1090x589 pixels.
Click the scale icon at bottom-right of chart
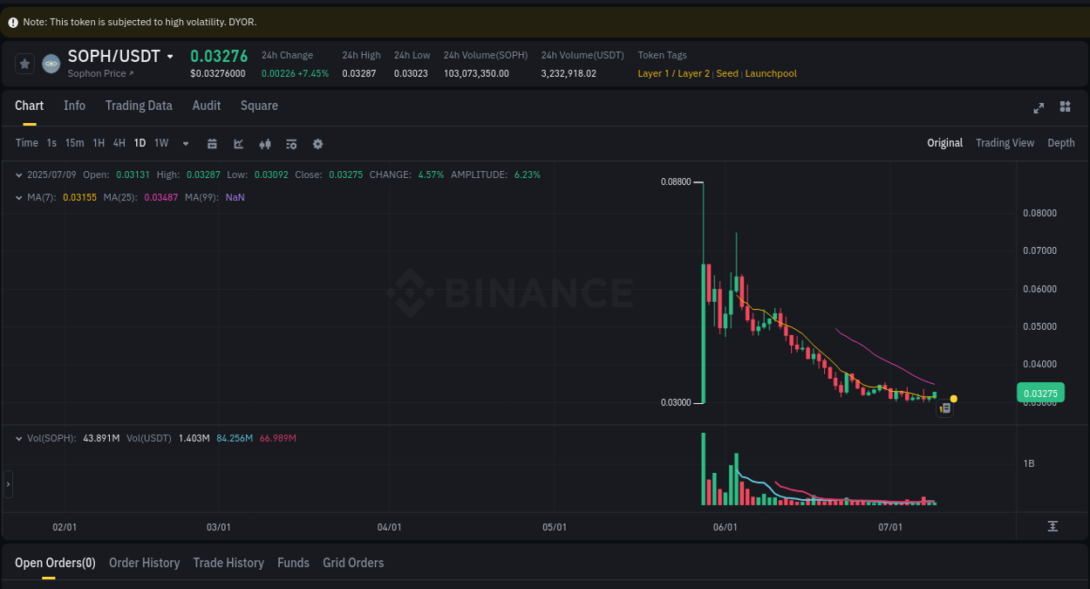tap(1053, 526)
